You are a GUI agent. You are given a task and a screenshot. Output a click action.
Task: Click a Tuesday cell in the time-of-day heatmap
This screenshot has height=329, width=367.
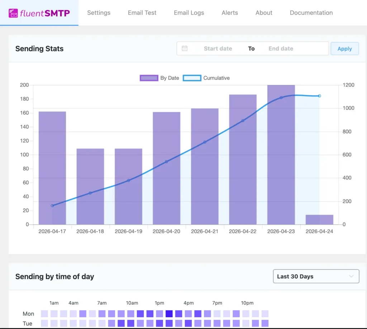[121, 324]
